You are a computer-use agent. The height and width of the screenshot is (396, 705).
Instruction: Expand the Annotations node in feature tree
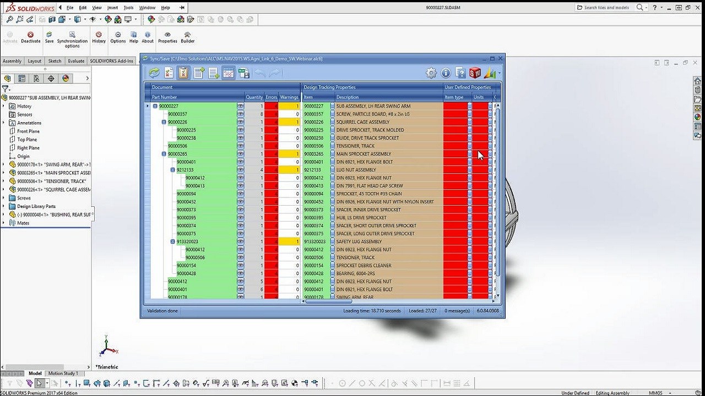(4, 123)
